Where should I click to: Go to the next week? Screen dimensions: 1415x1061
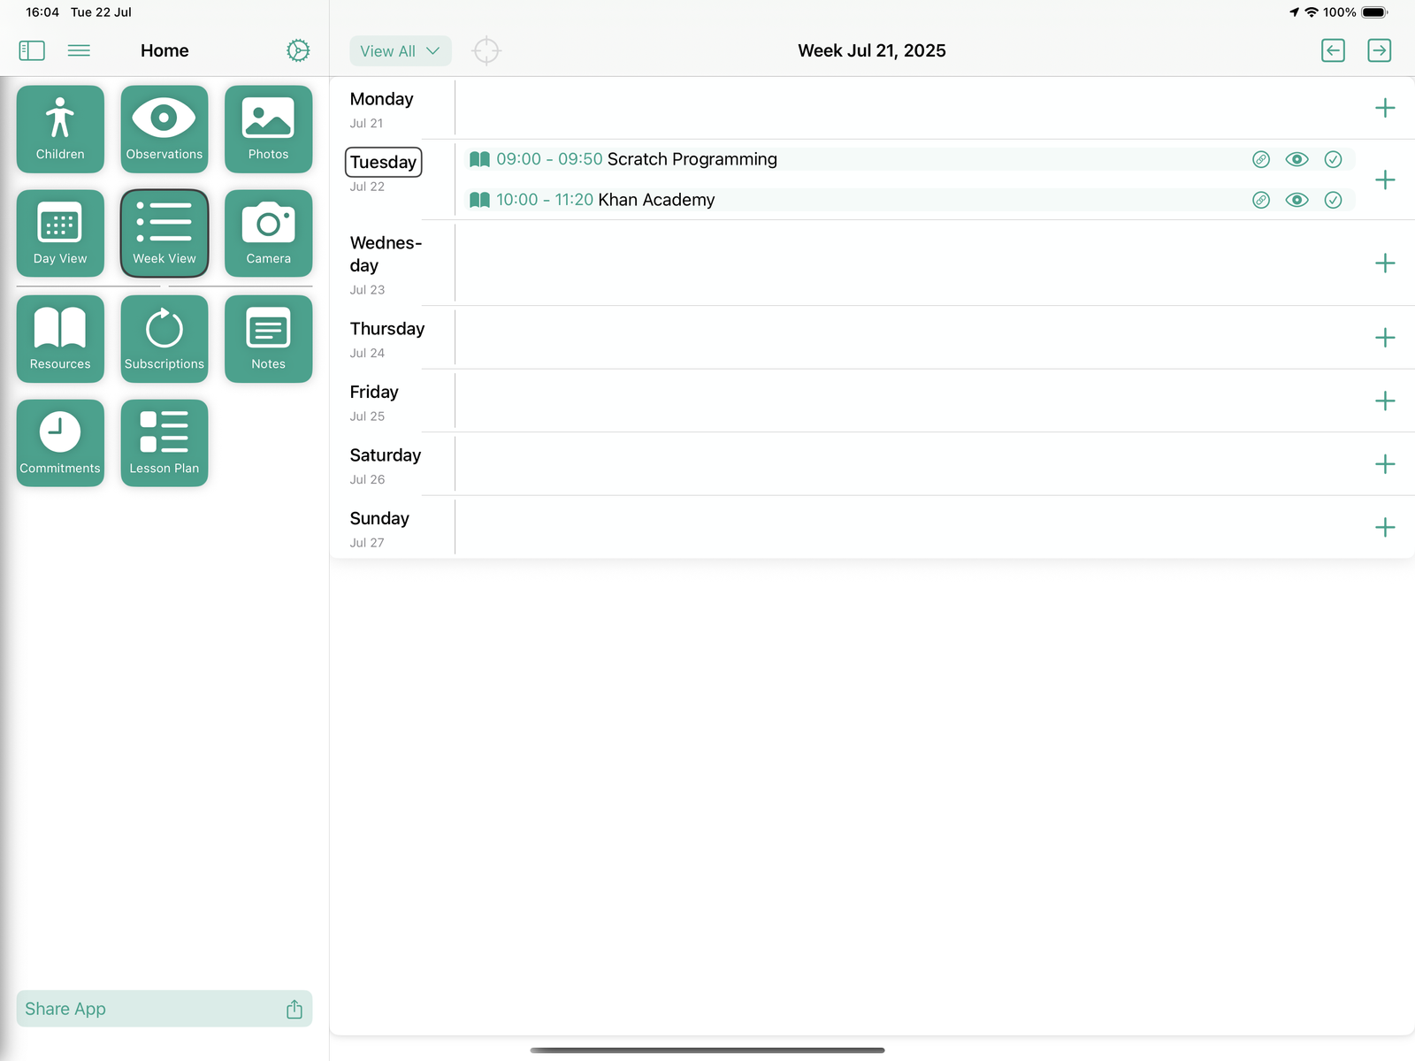[x=1379, y=50]
